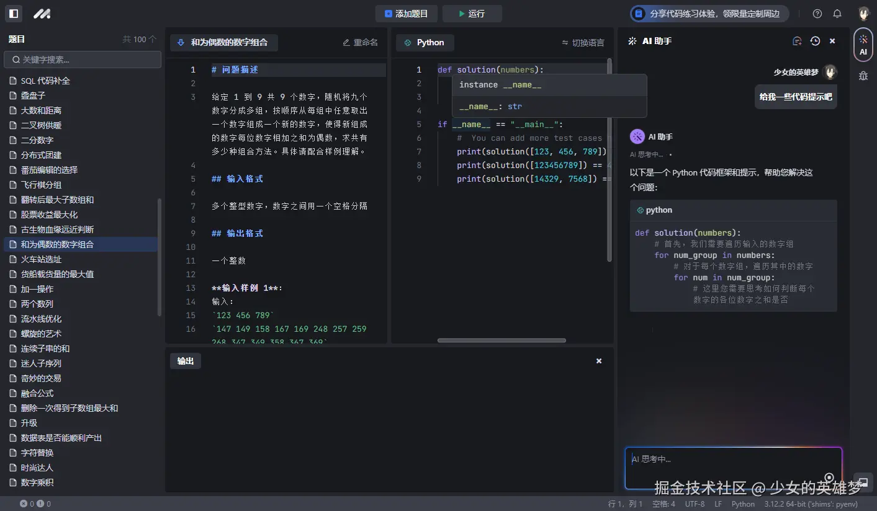Open the 融合公式 problem
The width and height of the screenshot is (877, 511).
[x=81, y=393]
